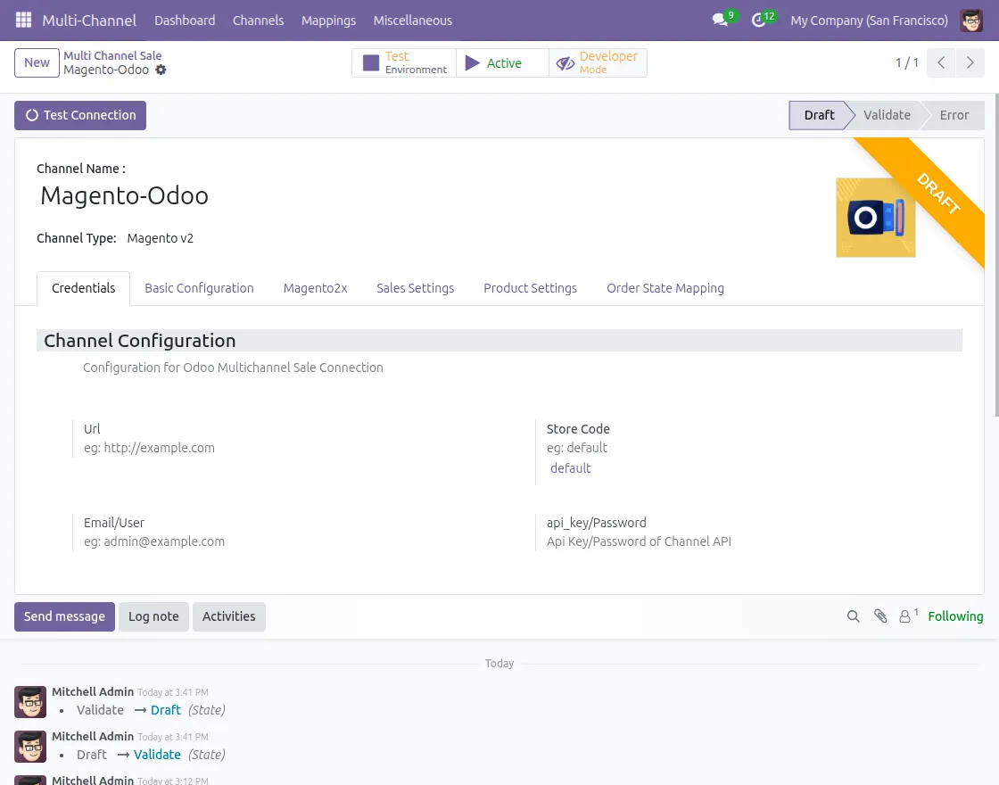Select the Error status stage

click(x=954, y=115)
